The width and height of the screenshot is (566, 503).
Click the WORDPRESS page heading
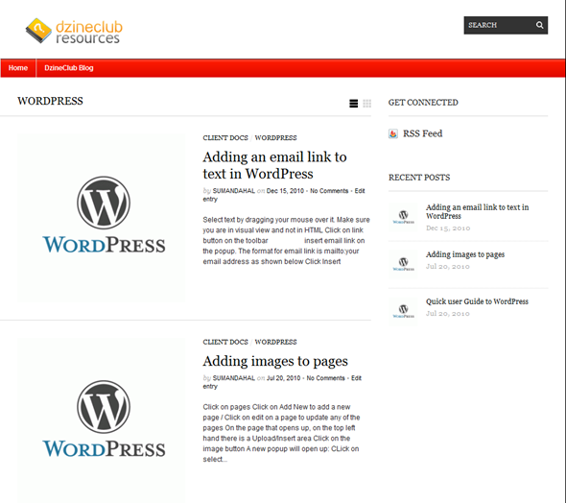coord(50,101)
